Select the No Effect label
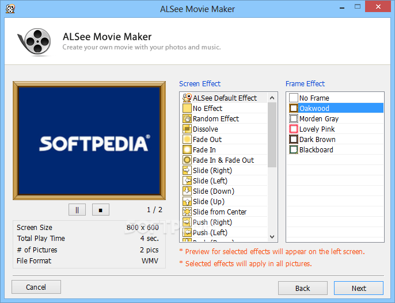 click(207, 108)
